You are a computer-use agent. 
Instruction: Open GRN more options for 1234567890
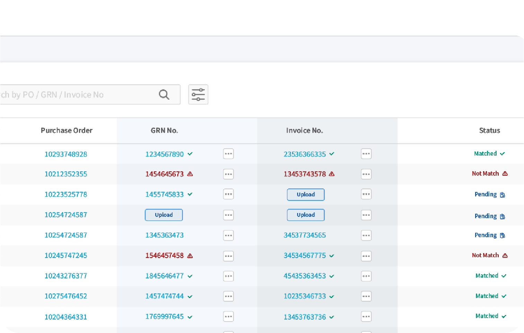[x=228, y=154]
